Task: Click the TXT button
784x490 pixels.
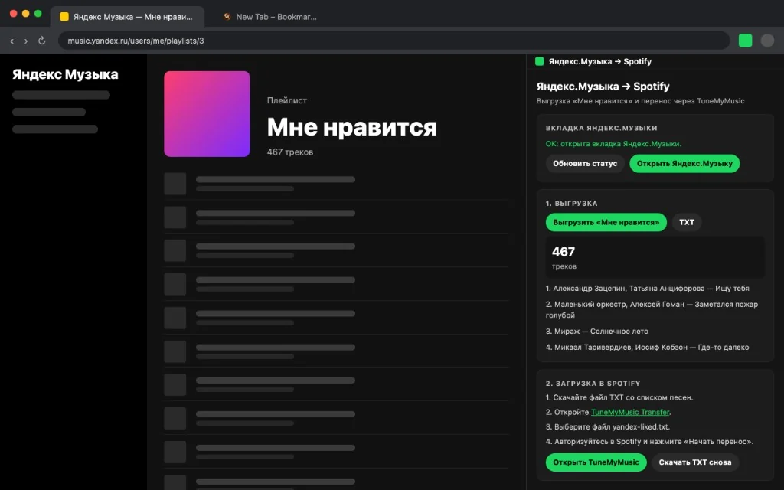Action: pyautogui.click(x=687, y=223)
